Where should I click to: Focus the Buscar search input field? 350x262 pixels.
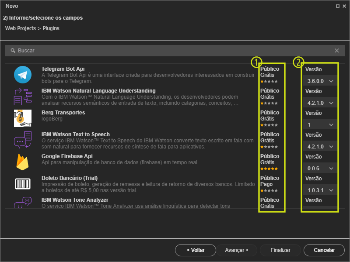[x=175, y=51]
